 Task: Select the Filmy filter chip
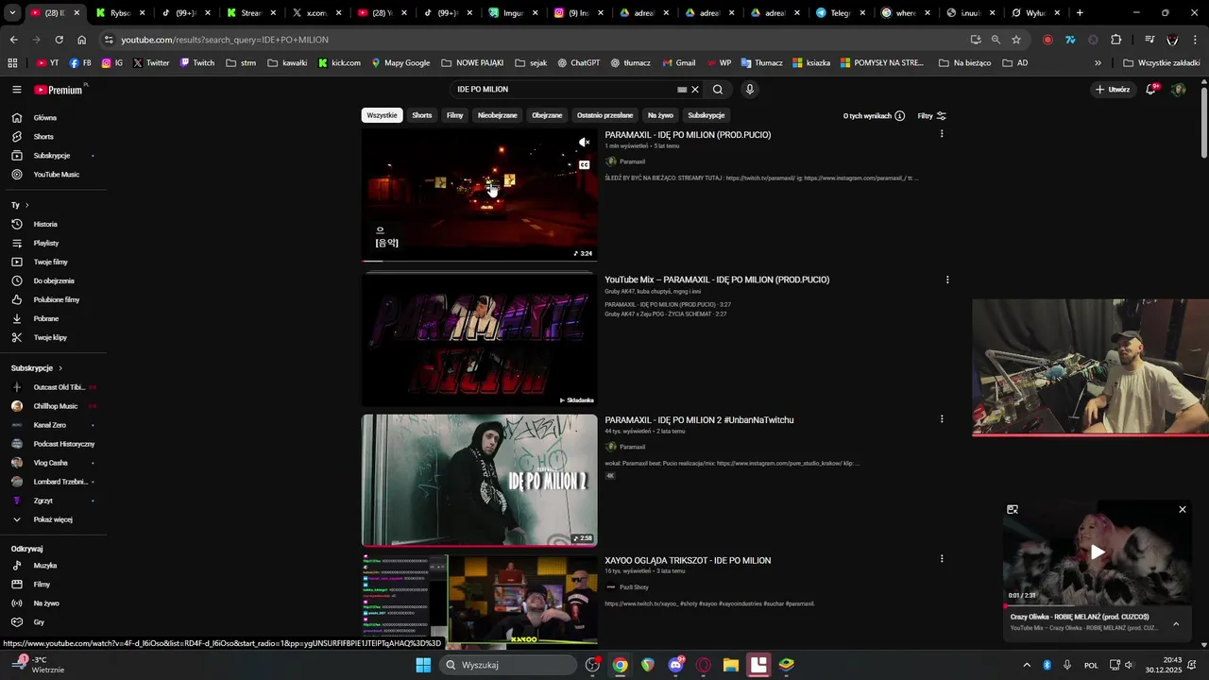point(455,115)
